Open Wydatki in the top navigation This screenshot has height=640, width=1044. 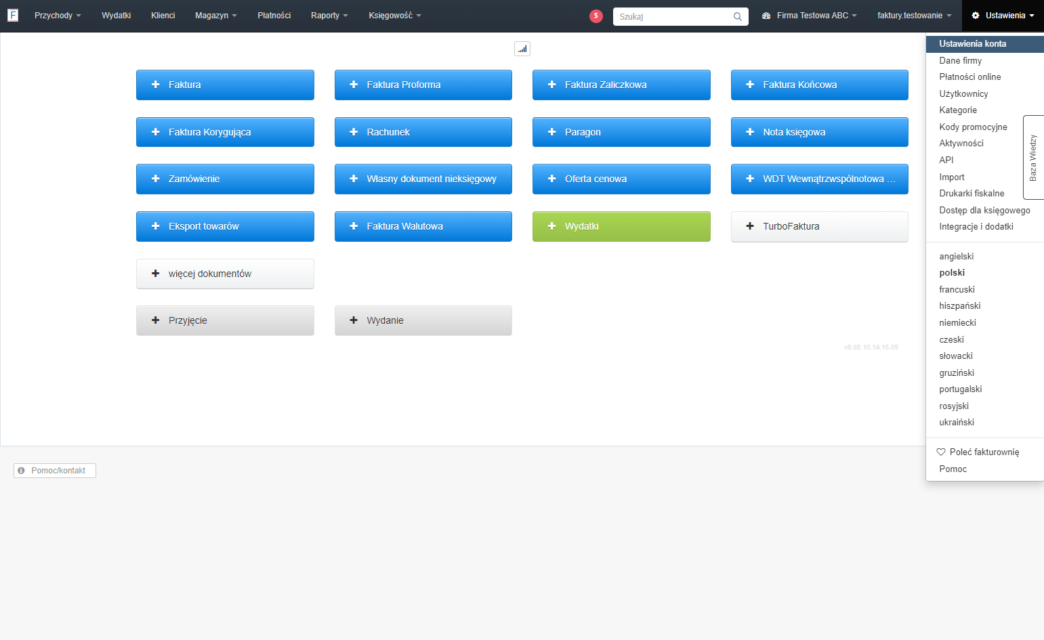point(117,16)
